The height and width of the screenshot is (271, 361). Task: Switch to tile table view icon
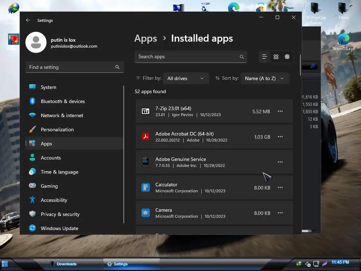tap(287, 57)
